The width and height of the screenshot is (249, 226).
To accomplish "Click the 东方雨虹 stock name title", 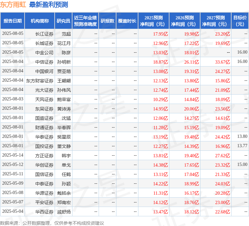I will (13, 5).
